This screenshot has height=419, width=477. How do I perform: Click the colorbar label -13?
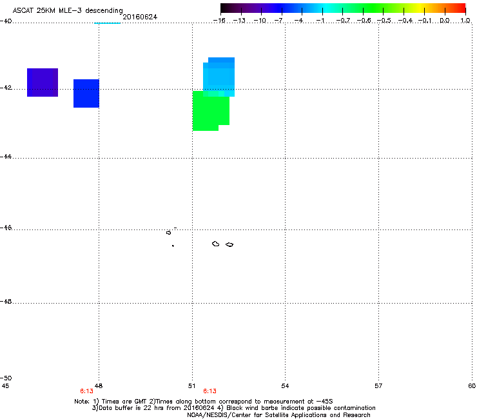click(x=239, y=21)
